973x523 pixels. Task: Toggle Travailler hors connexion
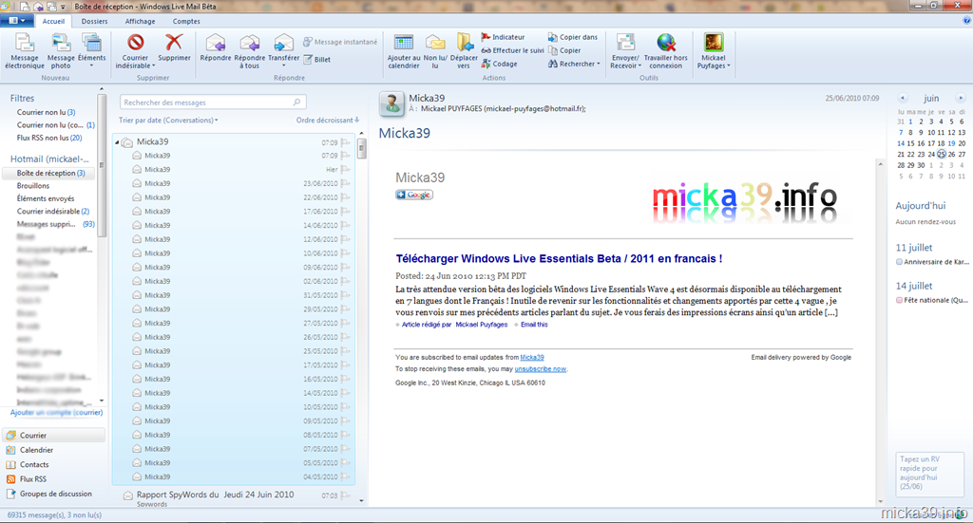(x=666, y=51)
